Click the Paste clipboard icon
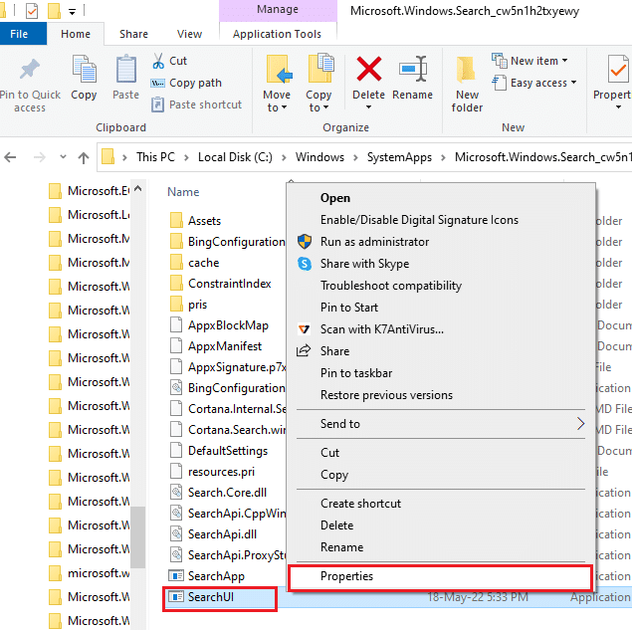 click(125, 70)
